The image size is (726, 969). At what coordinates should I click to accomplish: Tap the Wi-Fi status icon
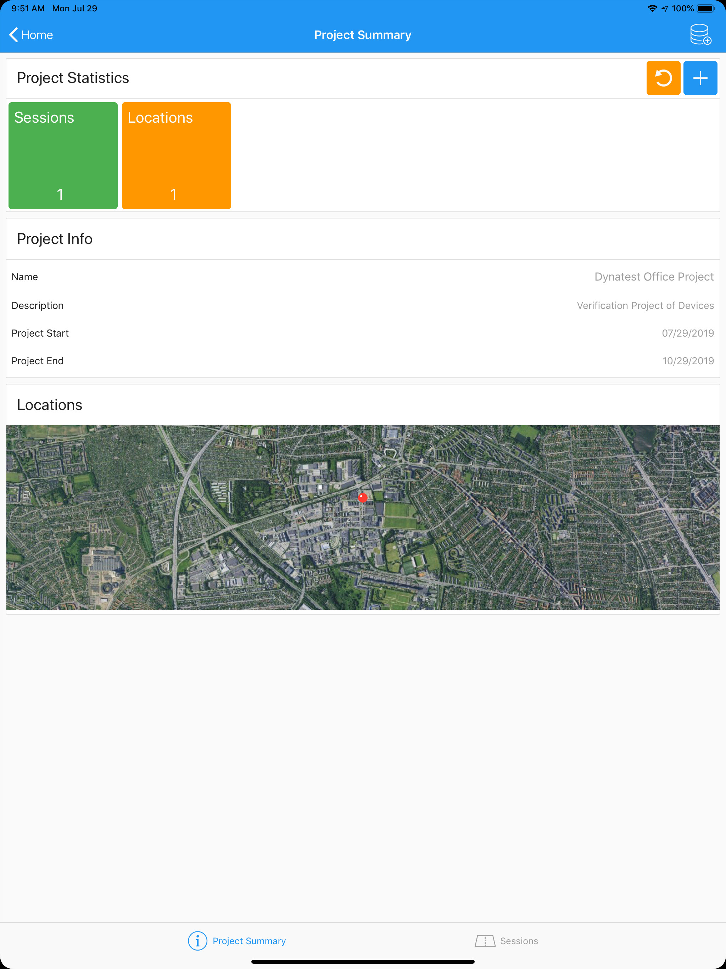pyautogui.click(x=652, y=8)
